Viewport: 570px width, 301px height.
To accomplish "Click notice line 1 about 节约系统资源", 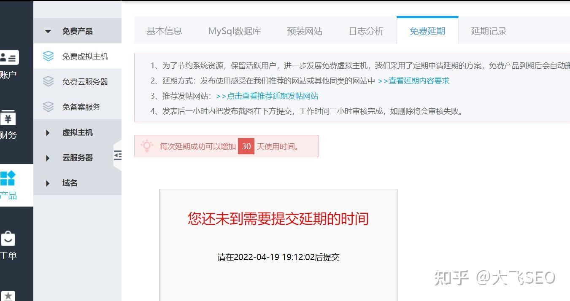I will [x=360, y=66].
